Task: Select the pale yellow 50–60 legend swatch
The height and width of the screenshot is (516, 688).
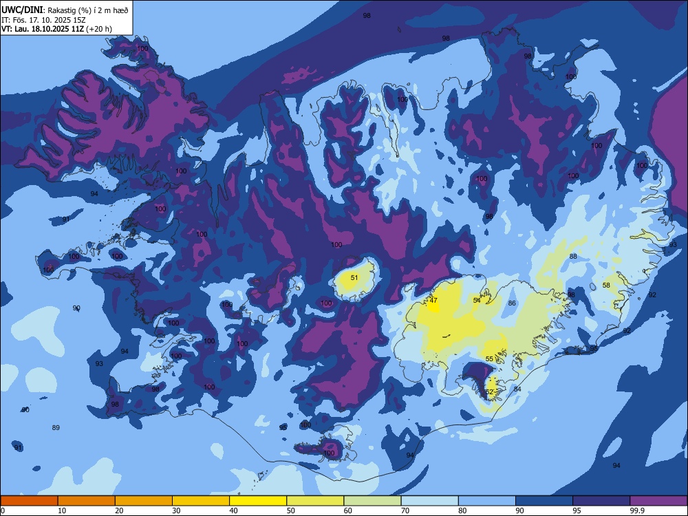Action: click(315, 501)
